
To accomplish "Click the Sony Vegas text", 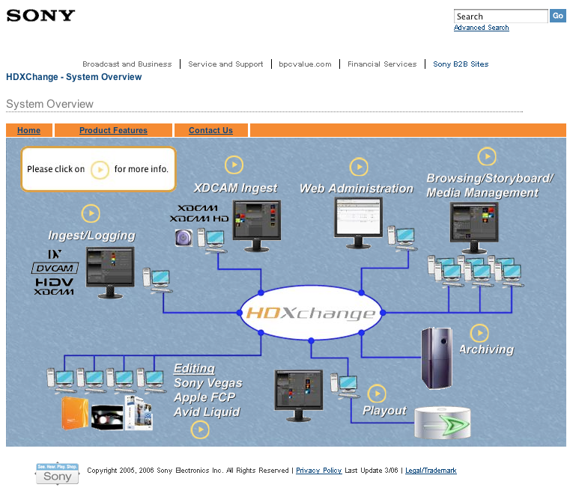I will [208, 383].
